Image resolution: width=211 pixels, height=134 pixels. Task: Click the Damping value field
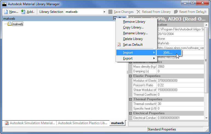(180, 71)
